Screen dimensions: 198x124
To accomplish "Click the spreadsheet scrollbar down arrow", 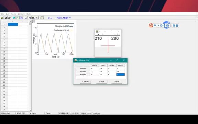I will pyautogui.click(x=30, y=110).
